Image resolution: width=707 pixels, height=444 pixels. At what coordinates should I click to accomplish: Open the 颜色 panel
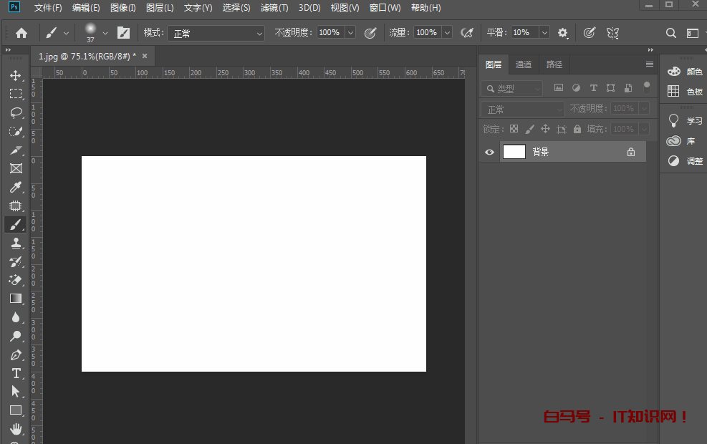tap(685, 72)
